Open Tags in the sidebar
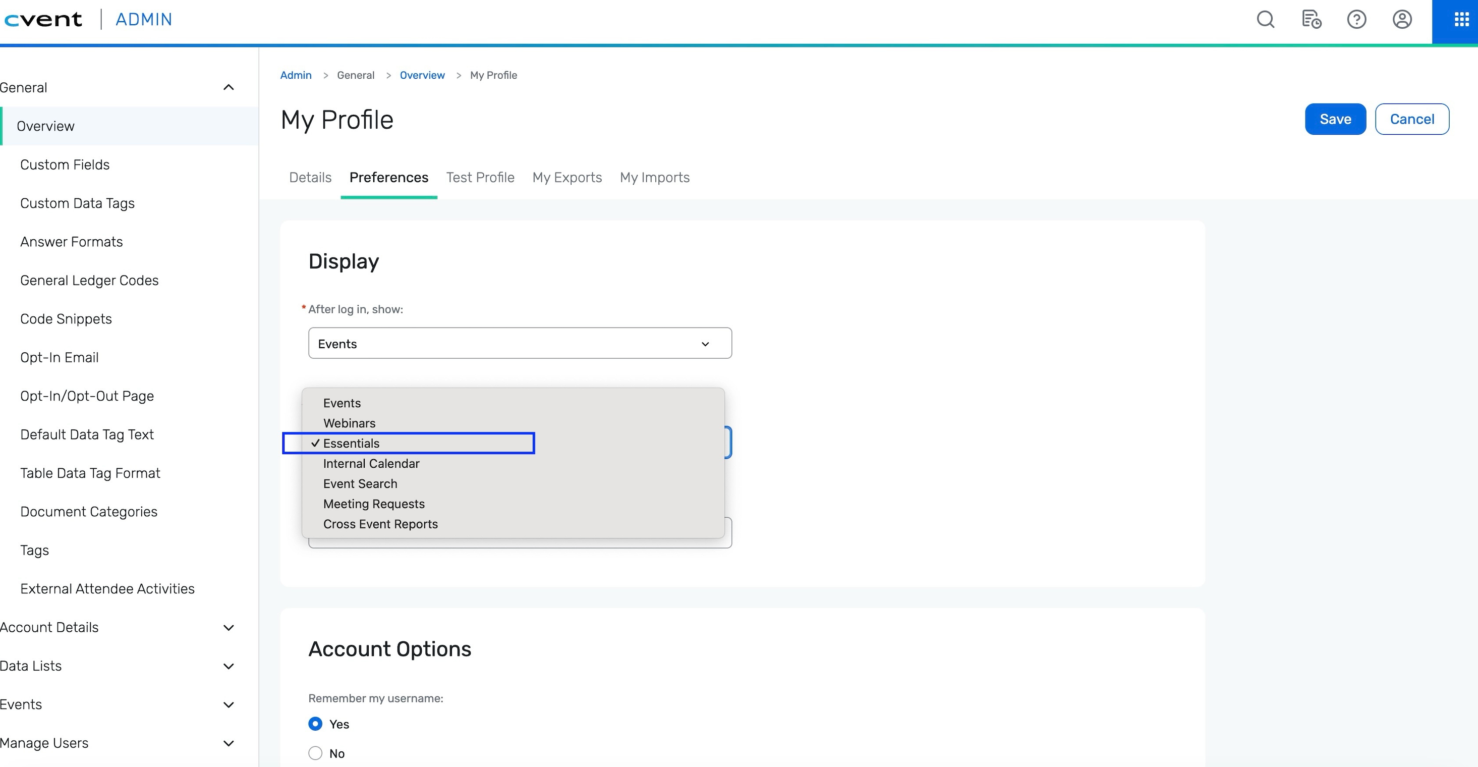Viewport: 1478px width, 767px height. click(x=34, y=550)
